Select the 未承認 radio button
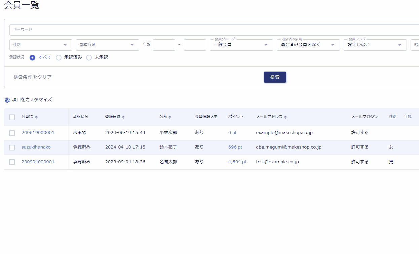Image resolution: width=419 pixels, height=254 pixels. [x=89, y=57]
